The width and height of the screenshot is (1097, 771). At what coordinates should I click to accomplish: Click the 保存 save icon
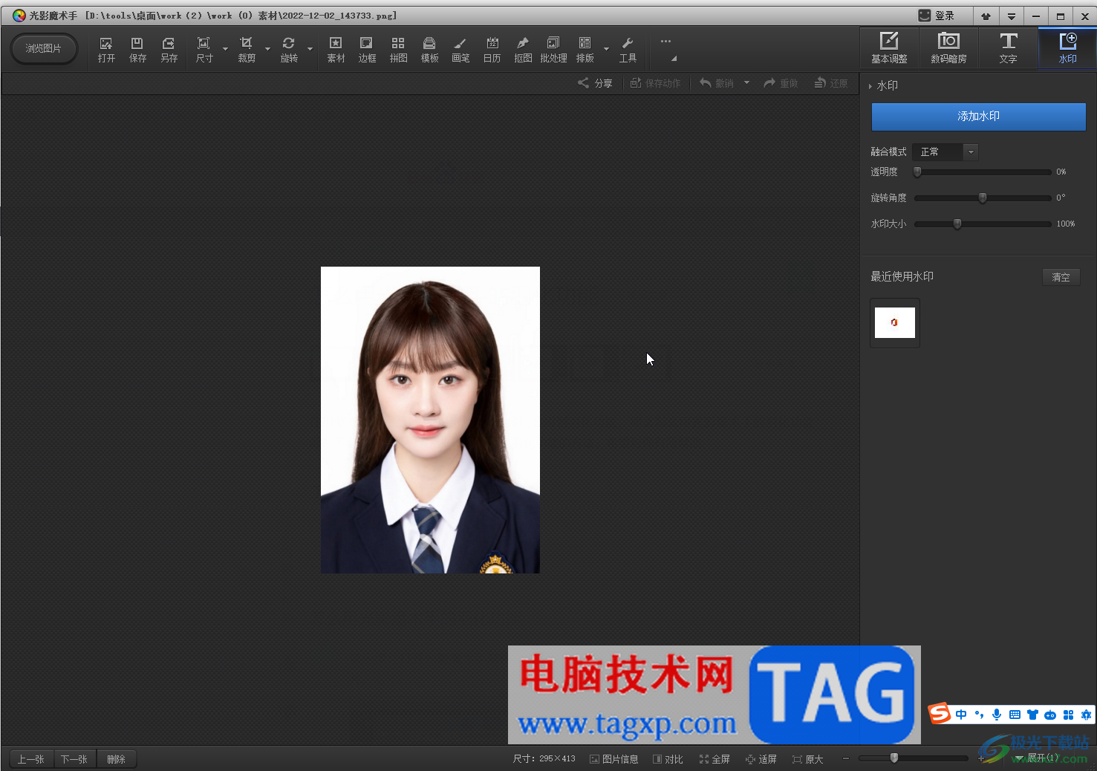[137, 49]
